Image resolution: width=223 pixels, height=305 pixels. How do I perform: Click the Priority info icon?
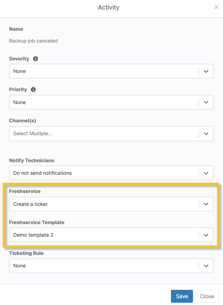click(32, 90)
